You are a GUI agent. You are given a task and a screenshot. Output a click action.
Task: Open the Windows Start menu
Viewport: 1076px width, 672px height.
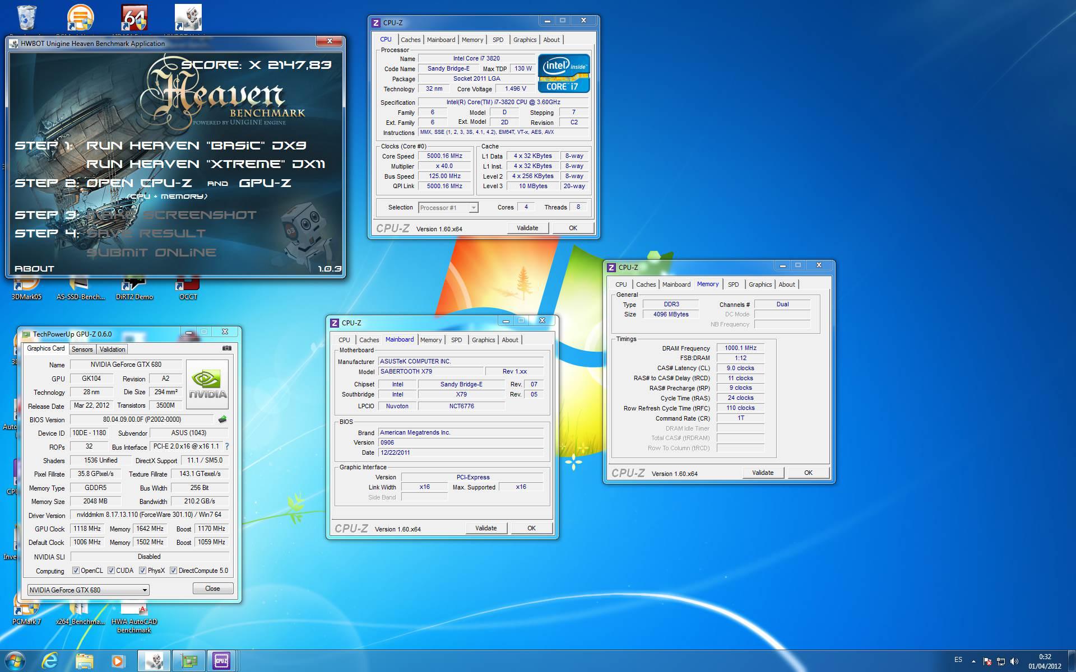click(x=15, y=661)
